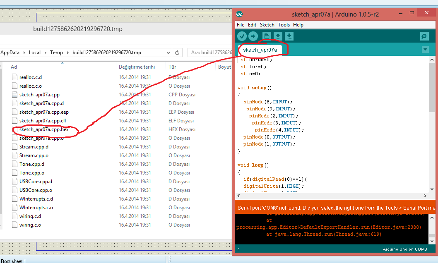Sort files by Değiştirme tarihi column
This screenshot has width=438, height=263.
tap(137, 67)
